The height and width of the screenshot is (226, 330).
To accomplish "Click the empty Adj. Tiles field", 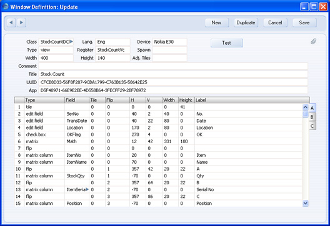I will click(169, 58).
